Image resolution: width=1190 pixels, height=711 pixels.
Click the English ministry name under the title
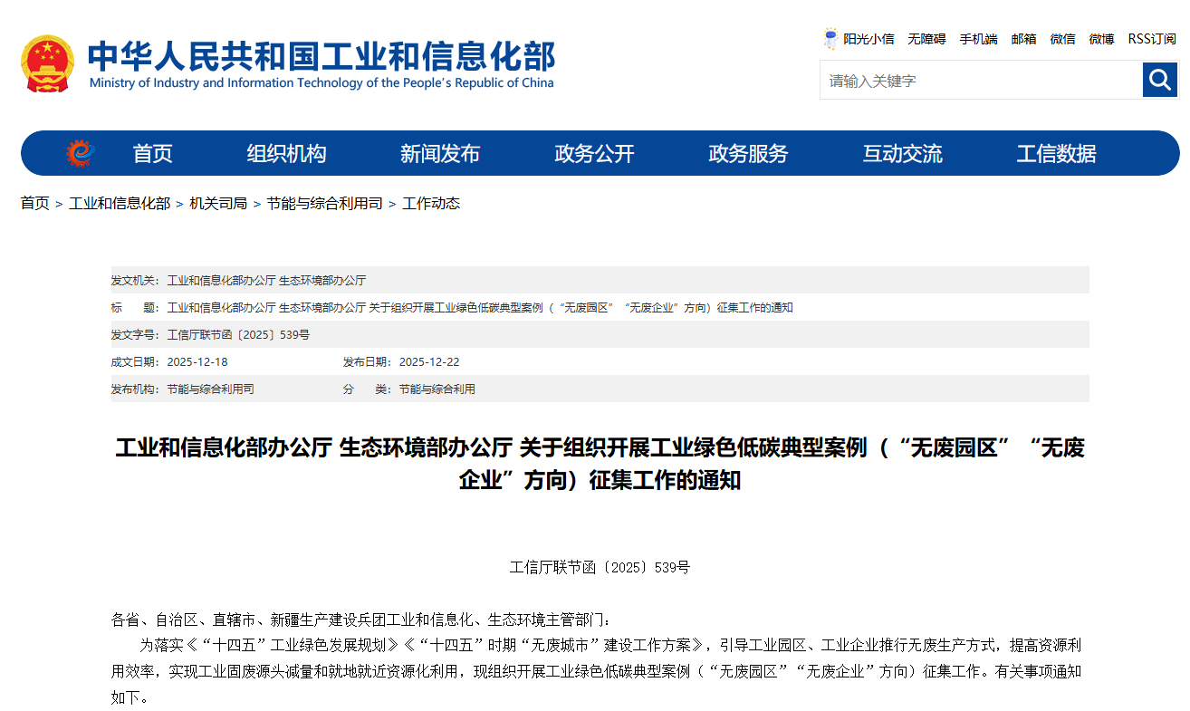[321, 82]
